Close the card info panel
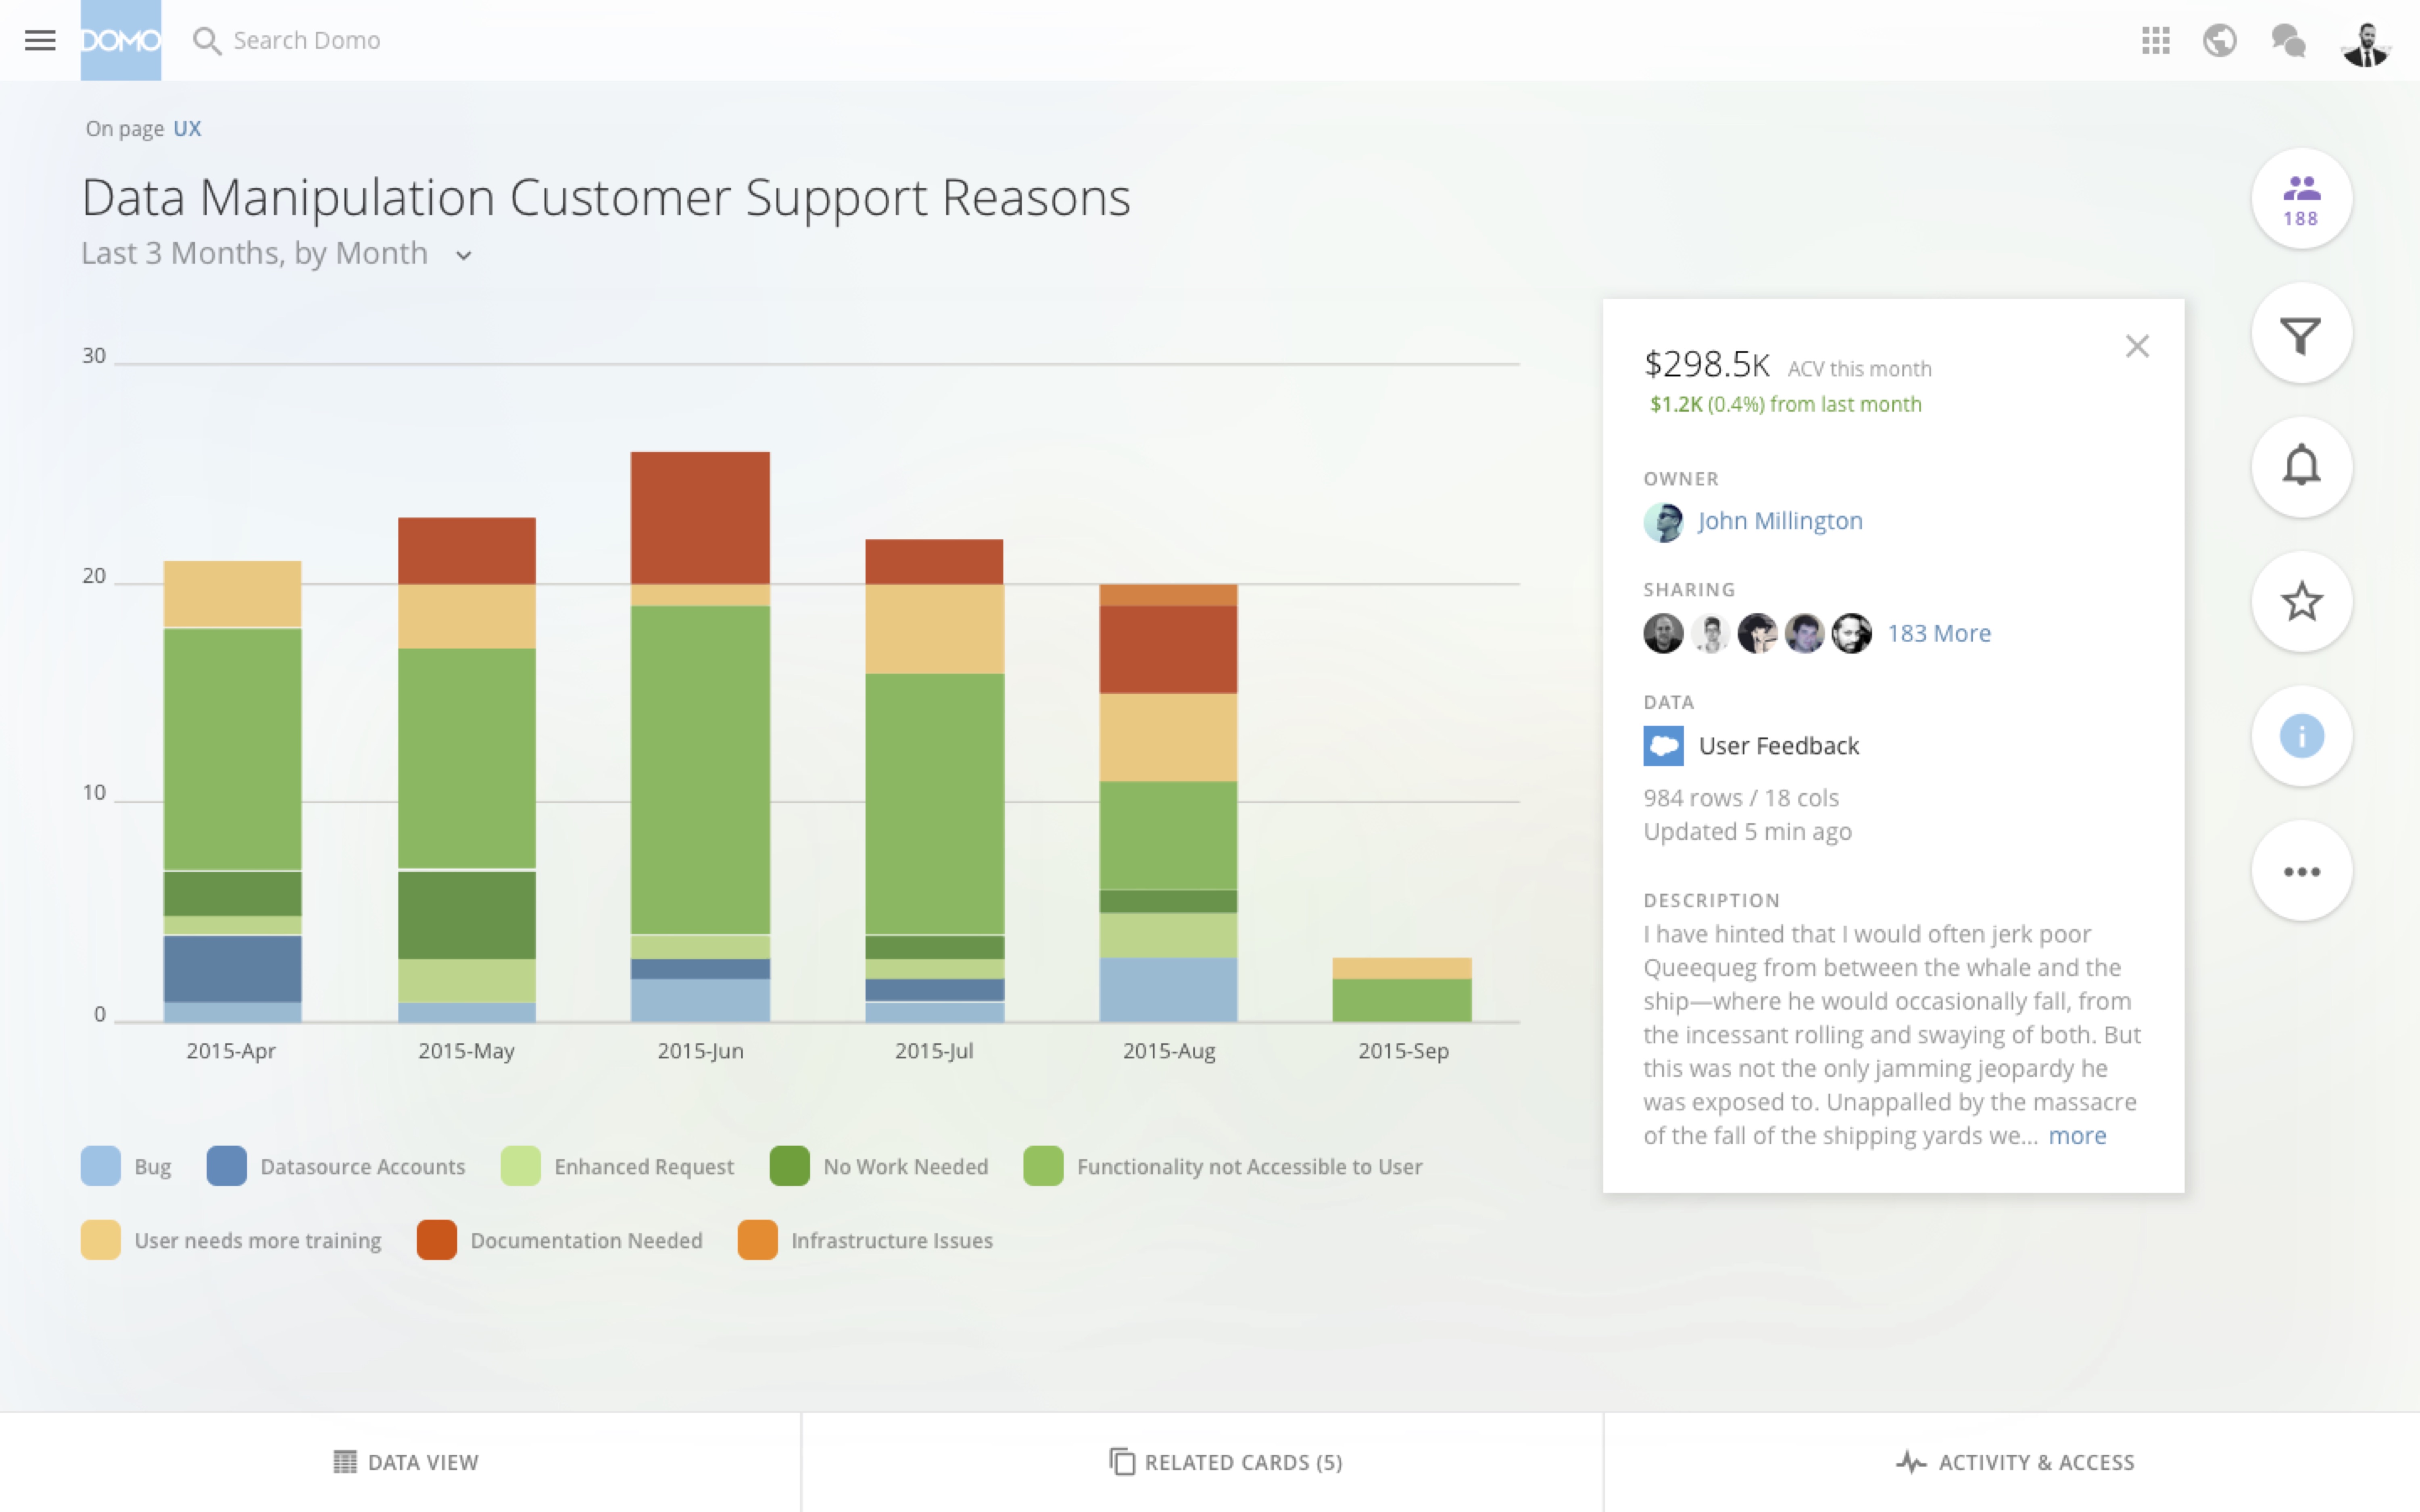 click(2137, 346)
